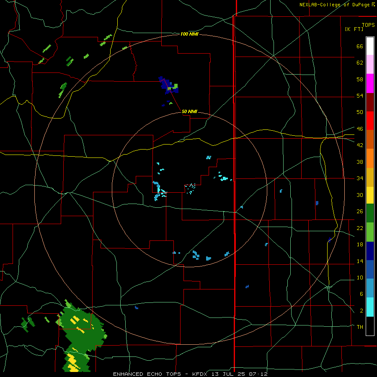Click the 100 NMI range ring label
Screen dimensions: 377x377
coord(189,34)
